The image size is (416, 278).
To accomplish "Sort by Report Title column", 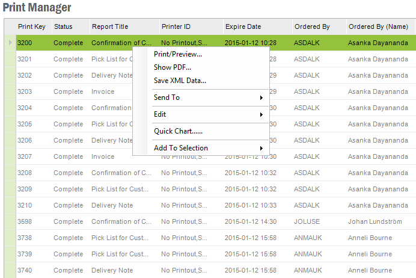I will click(x=109, y=26).
